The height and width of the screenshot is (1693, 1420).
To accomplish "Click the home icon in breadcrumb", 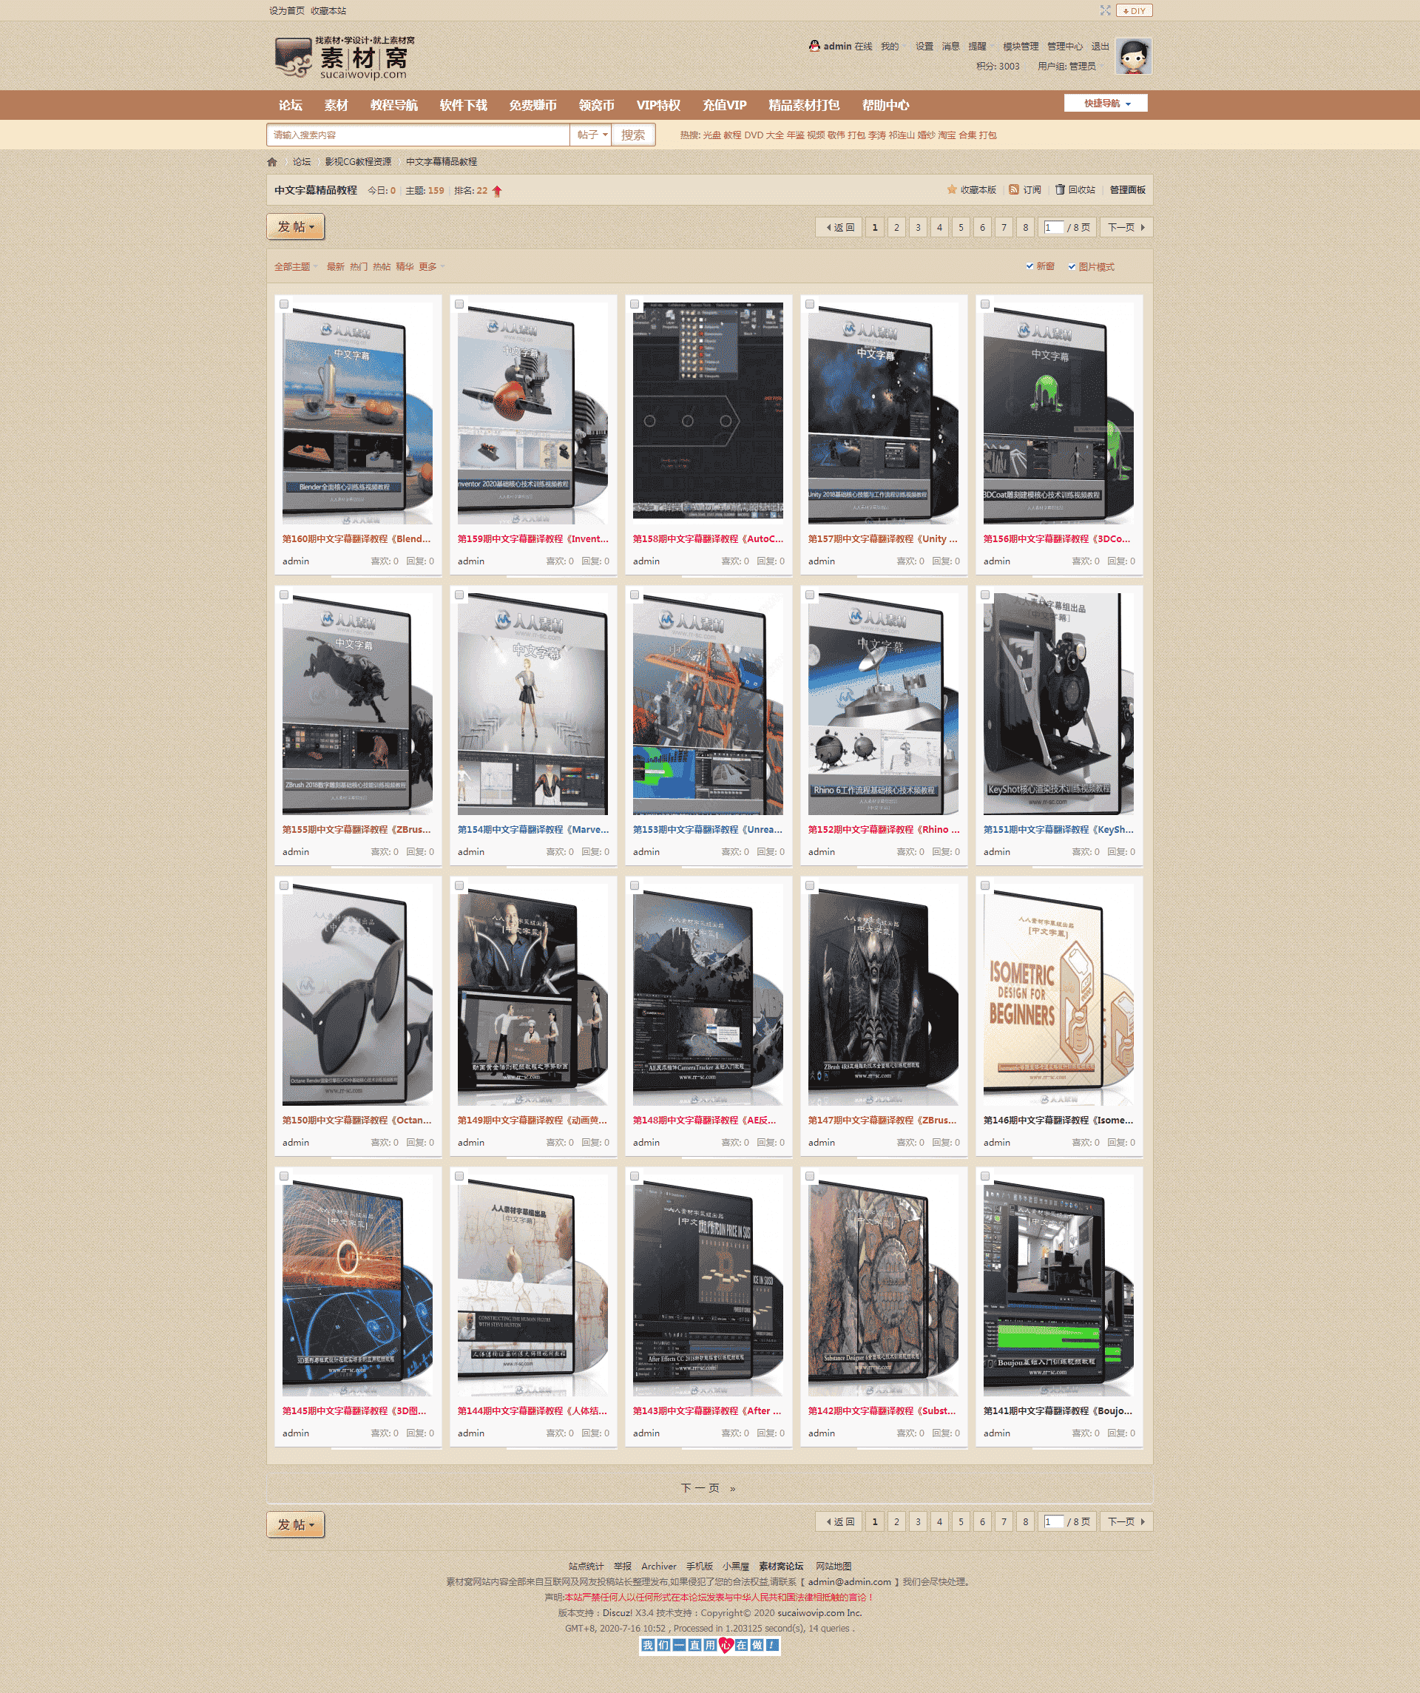I will pyautogui.click(x=271, y=162).
